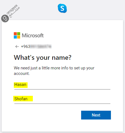125x133 pixels.
Task: Click the blurred part of the phone number
Action: (x=41, y=47)
